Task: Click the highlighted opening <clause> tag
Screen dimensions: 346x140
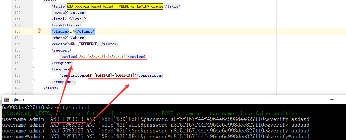Action: pyautogui.click(x=60, y=31)
